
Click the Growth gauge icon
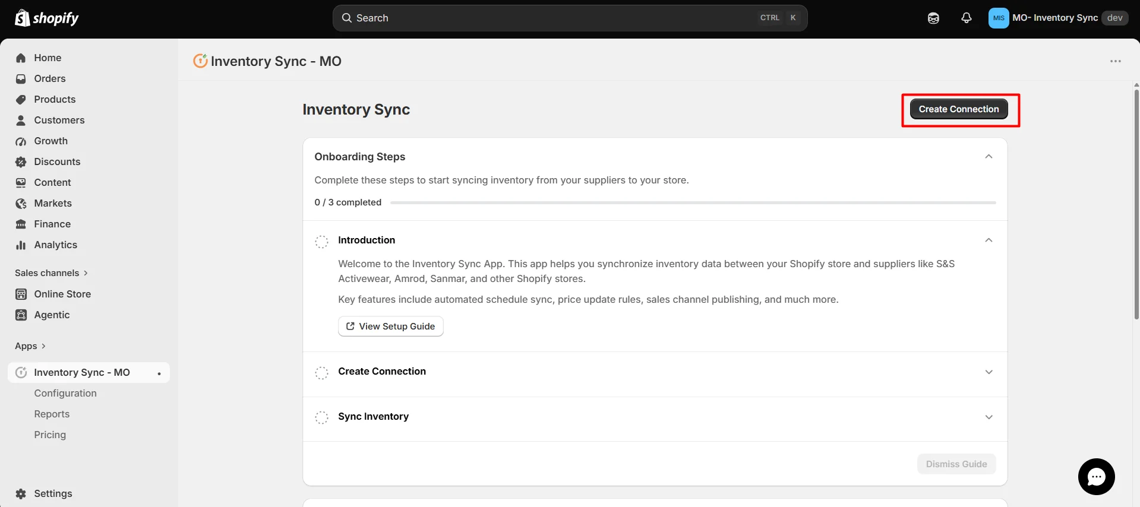tap(21, 141)
